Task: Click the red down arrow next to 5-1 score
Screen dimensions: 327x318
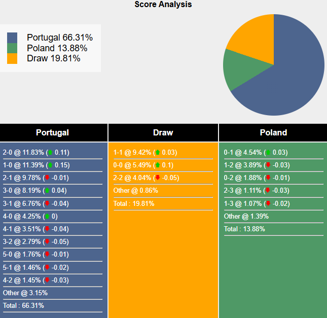Action: point(47,267)
